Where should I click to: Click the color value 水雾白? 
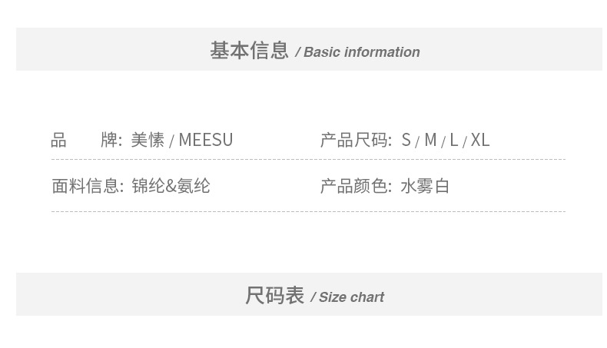[x=425, y=186]
